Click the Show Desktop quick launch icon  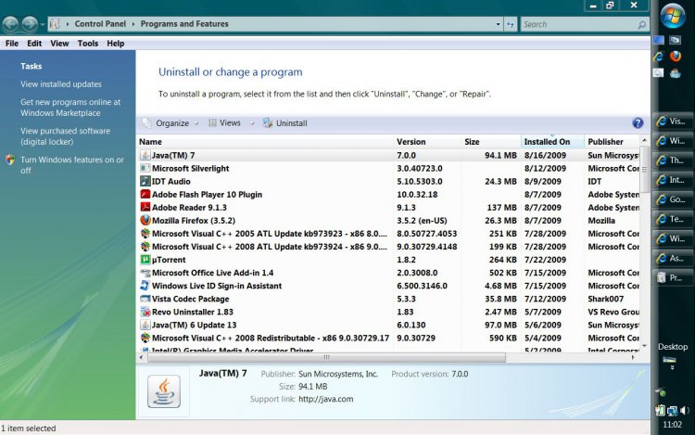pos(659,40)
